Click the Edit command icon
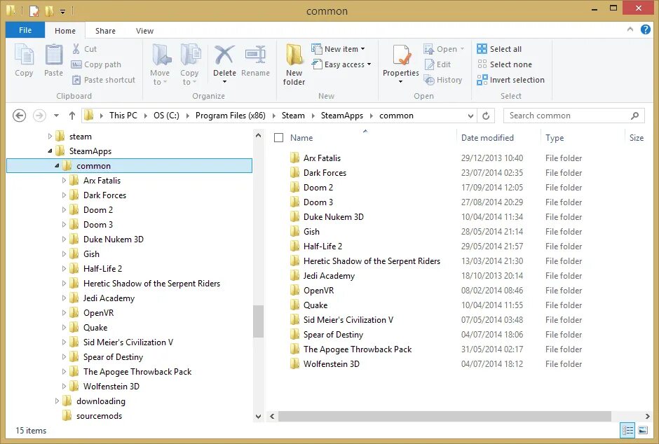The image size is (659, 444). 429,64
